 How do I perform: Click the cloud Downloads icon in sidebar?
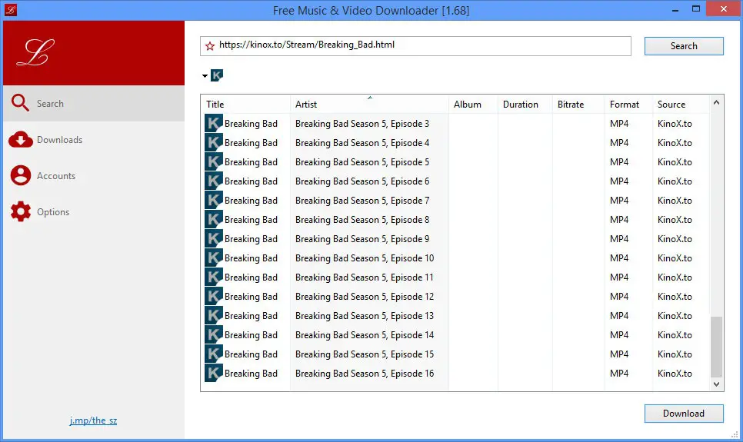pyautogui.click(x=20, y=139)
